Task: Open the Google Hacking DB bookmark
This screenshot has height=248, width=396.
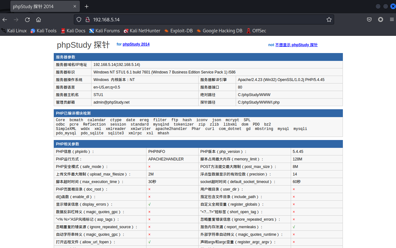Action: pos(219,31)
